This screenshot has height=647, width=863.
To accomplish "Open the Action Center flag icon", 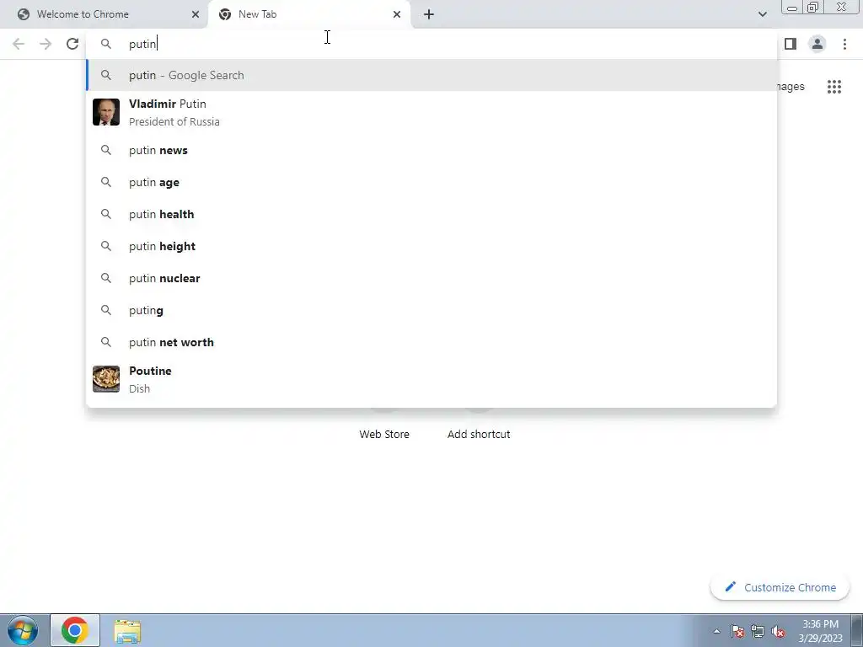I will point(737,631).
